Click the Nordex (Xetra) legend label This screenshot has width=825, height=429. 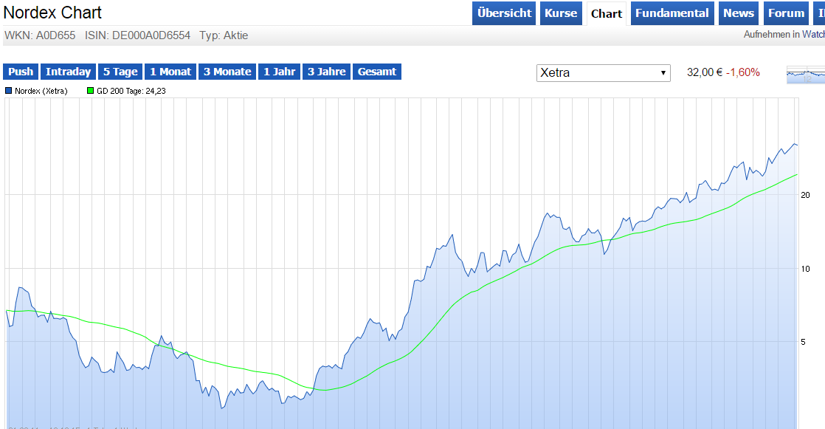(x=41, y=91)
